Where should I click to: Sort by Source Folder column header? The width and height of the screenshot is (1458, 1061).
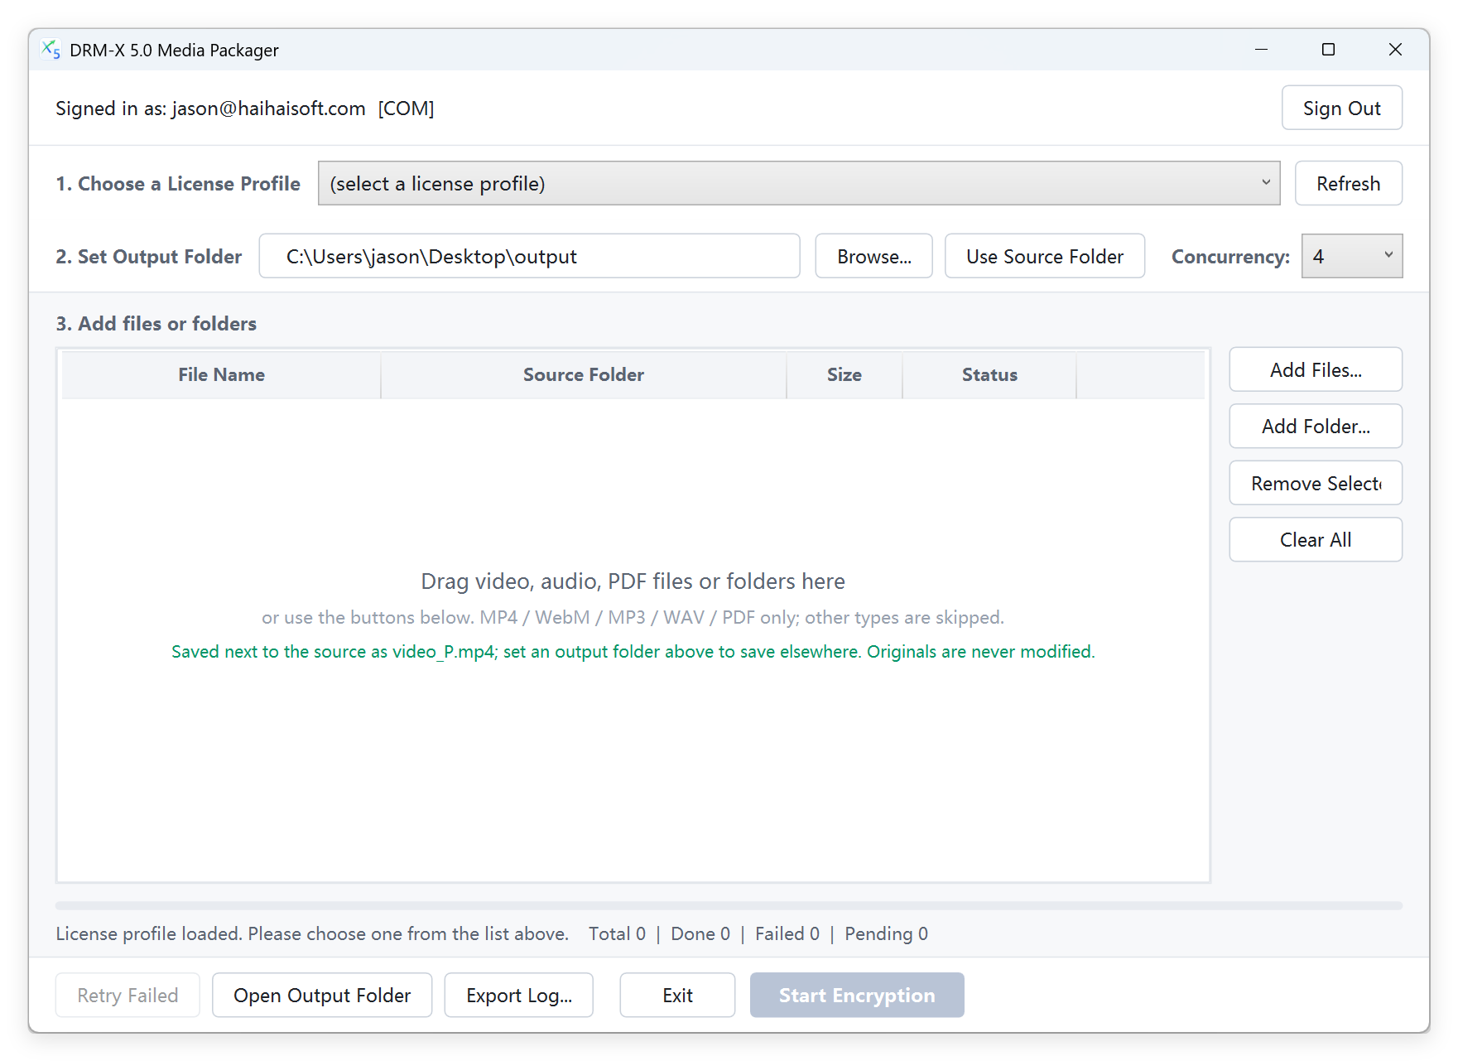click(x=583, y=374)
